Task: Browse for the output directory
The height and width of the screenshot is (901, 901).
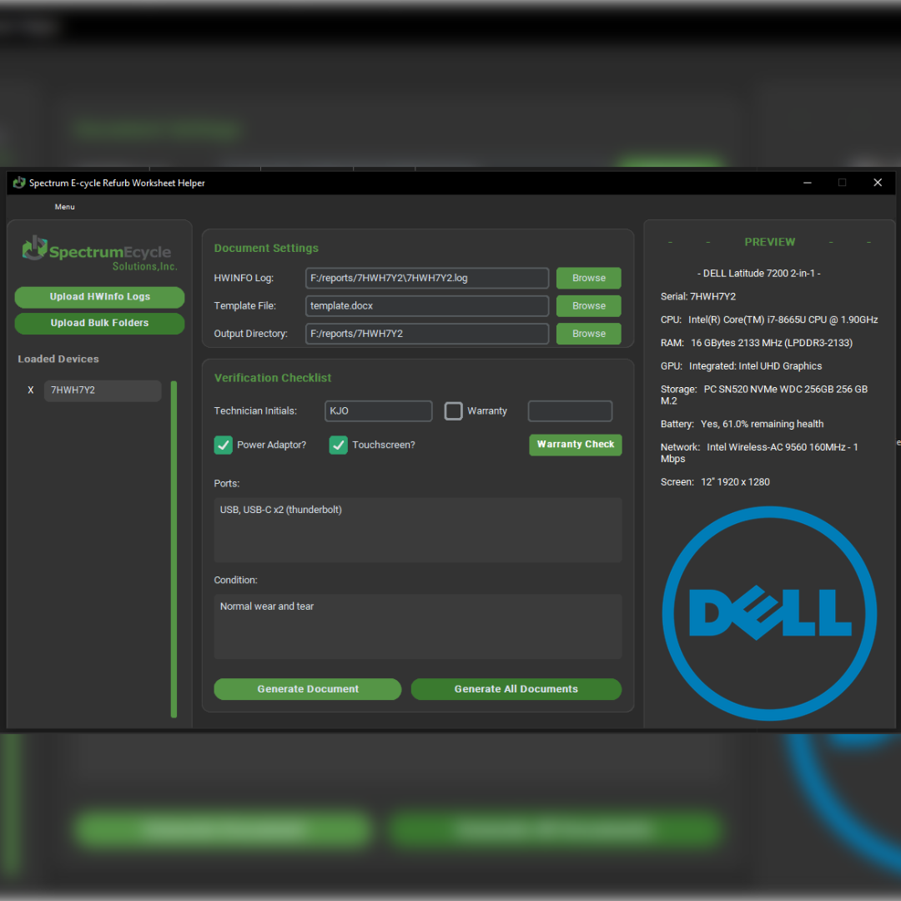Action: tap(588, 334)
